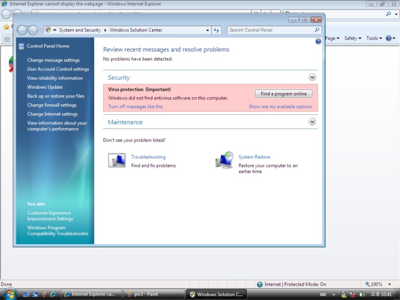Screen dimensions: 400x300
Task: Open Change firewall settings
Action: 52,105
